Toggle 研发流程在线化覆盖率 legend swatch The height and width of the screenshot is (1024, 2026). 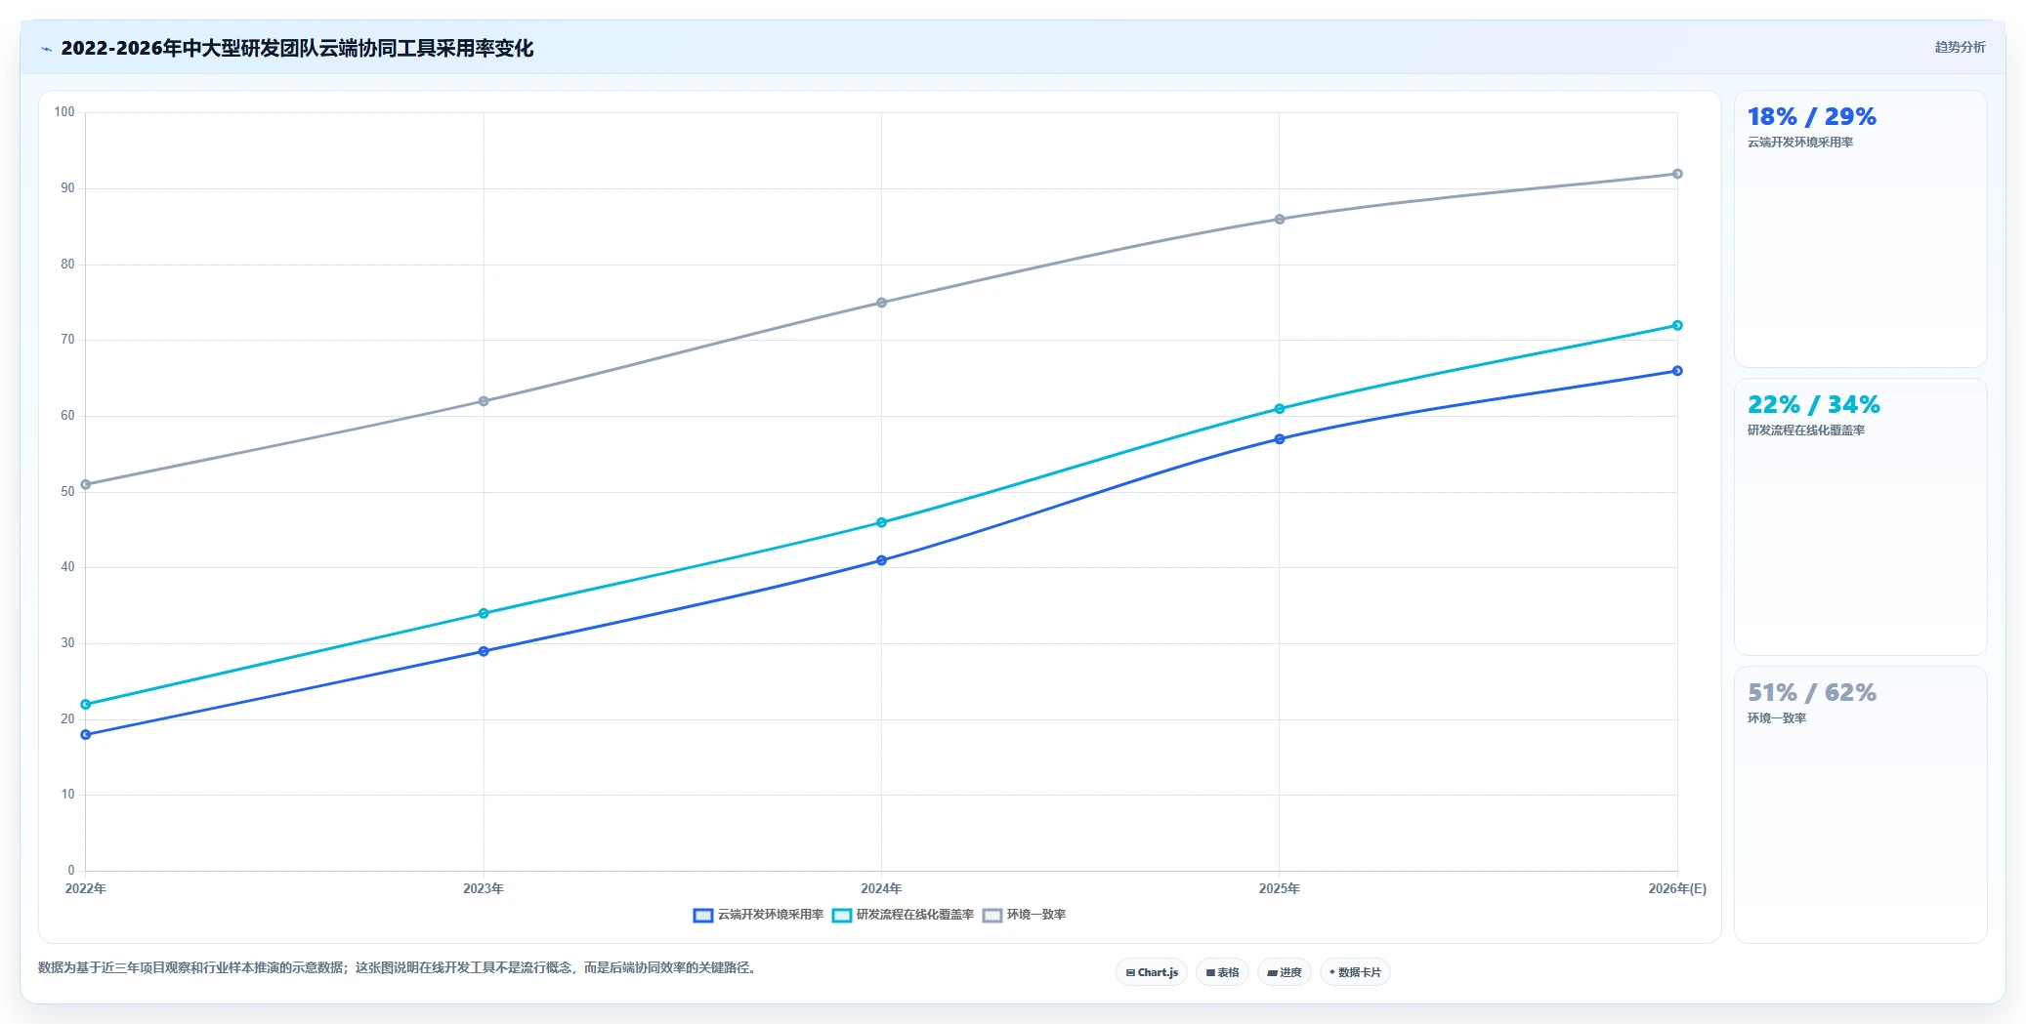pyautogui.click(x=842, y=916)
